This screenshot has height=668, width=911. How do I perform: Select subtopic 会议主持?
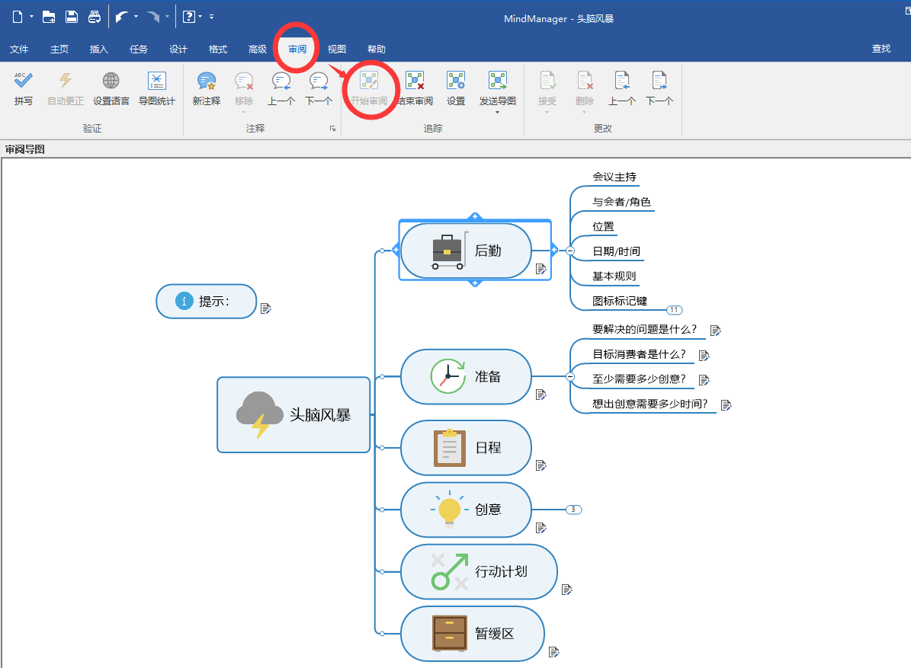pyautogui.click(x=614, y=177)
